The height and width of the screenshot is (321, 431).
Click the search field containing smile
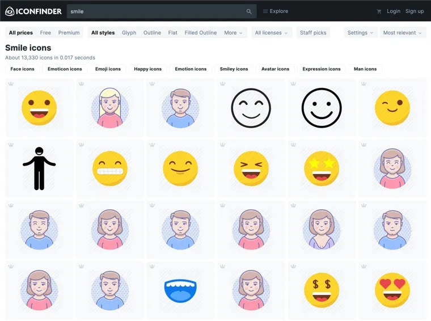click(x=162, y=11)
